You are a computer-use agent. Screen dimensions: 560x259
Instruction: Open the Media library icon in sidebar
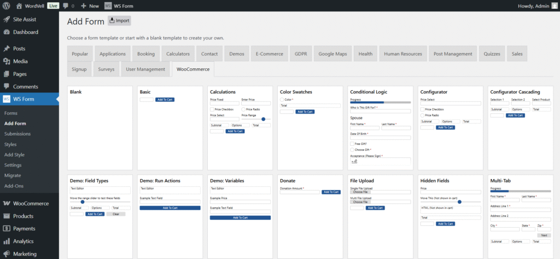pos(7,61)
